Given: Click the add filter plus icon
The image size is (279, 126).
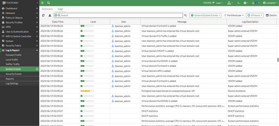Looking at the screenshot, I should [56, 15].
